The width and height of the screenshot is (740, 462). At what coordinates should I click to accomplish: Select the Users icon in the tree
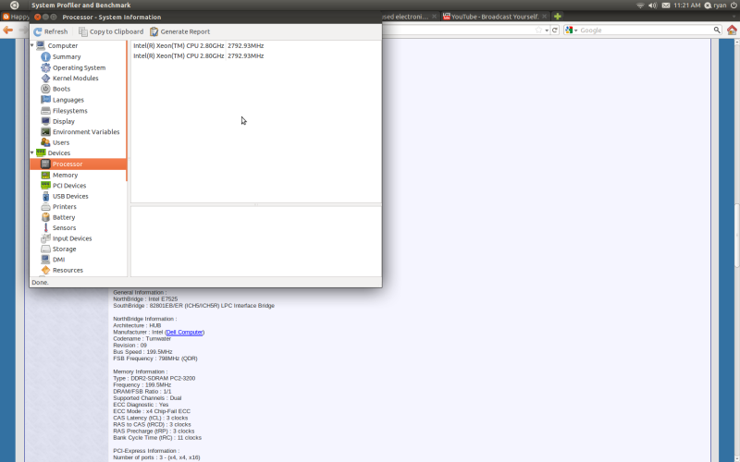coord(45,142)
